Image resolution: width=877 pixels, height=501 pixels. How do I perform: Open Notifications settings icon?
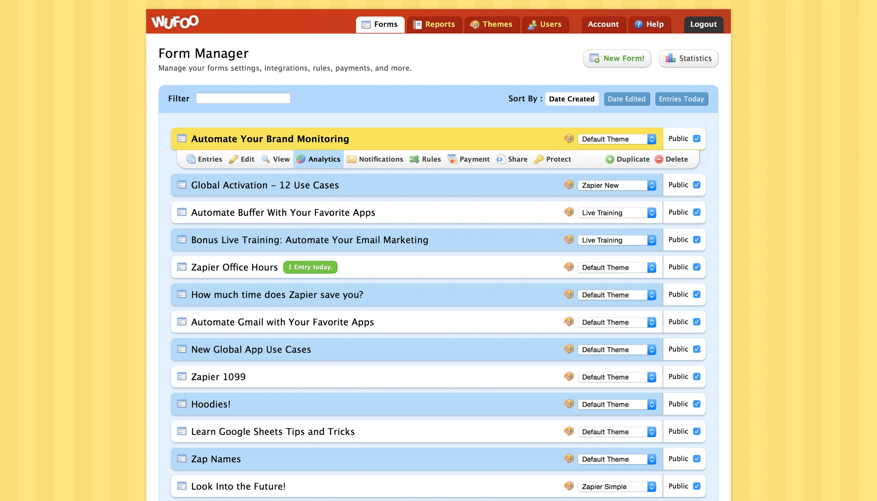coord(352,159)
